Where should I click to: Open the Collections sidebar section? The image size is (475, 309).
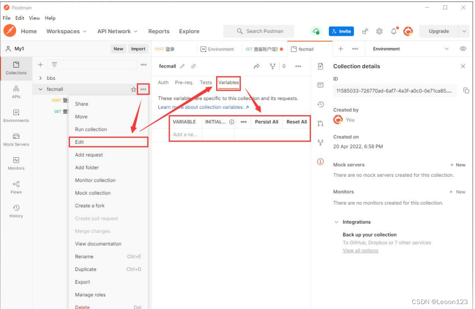[x=16, y=68]
